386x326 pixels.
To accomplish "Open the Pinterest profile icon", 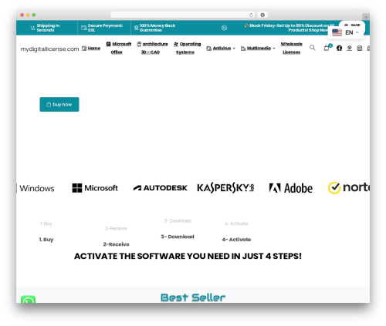I will pyautogui.click(x=349, y=48).
